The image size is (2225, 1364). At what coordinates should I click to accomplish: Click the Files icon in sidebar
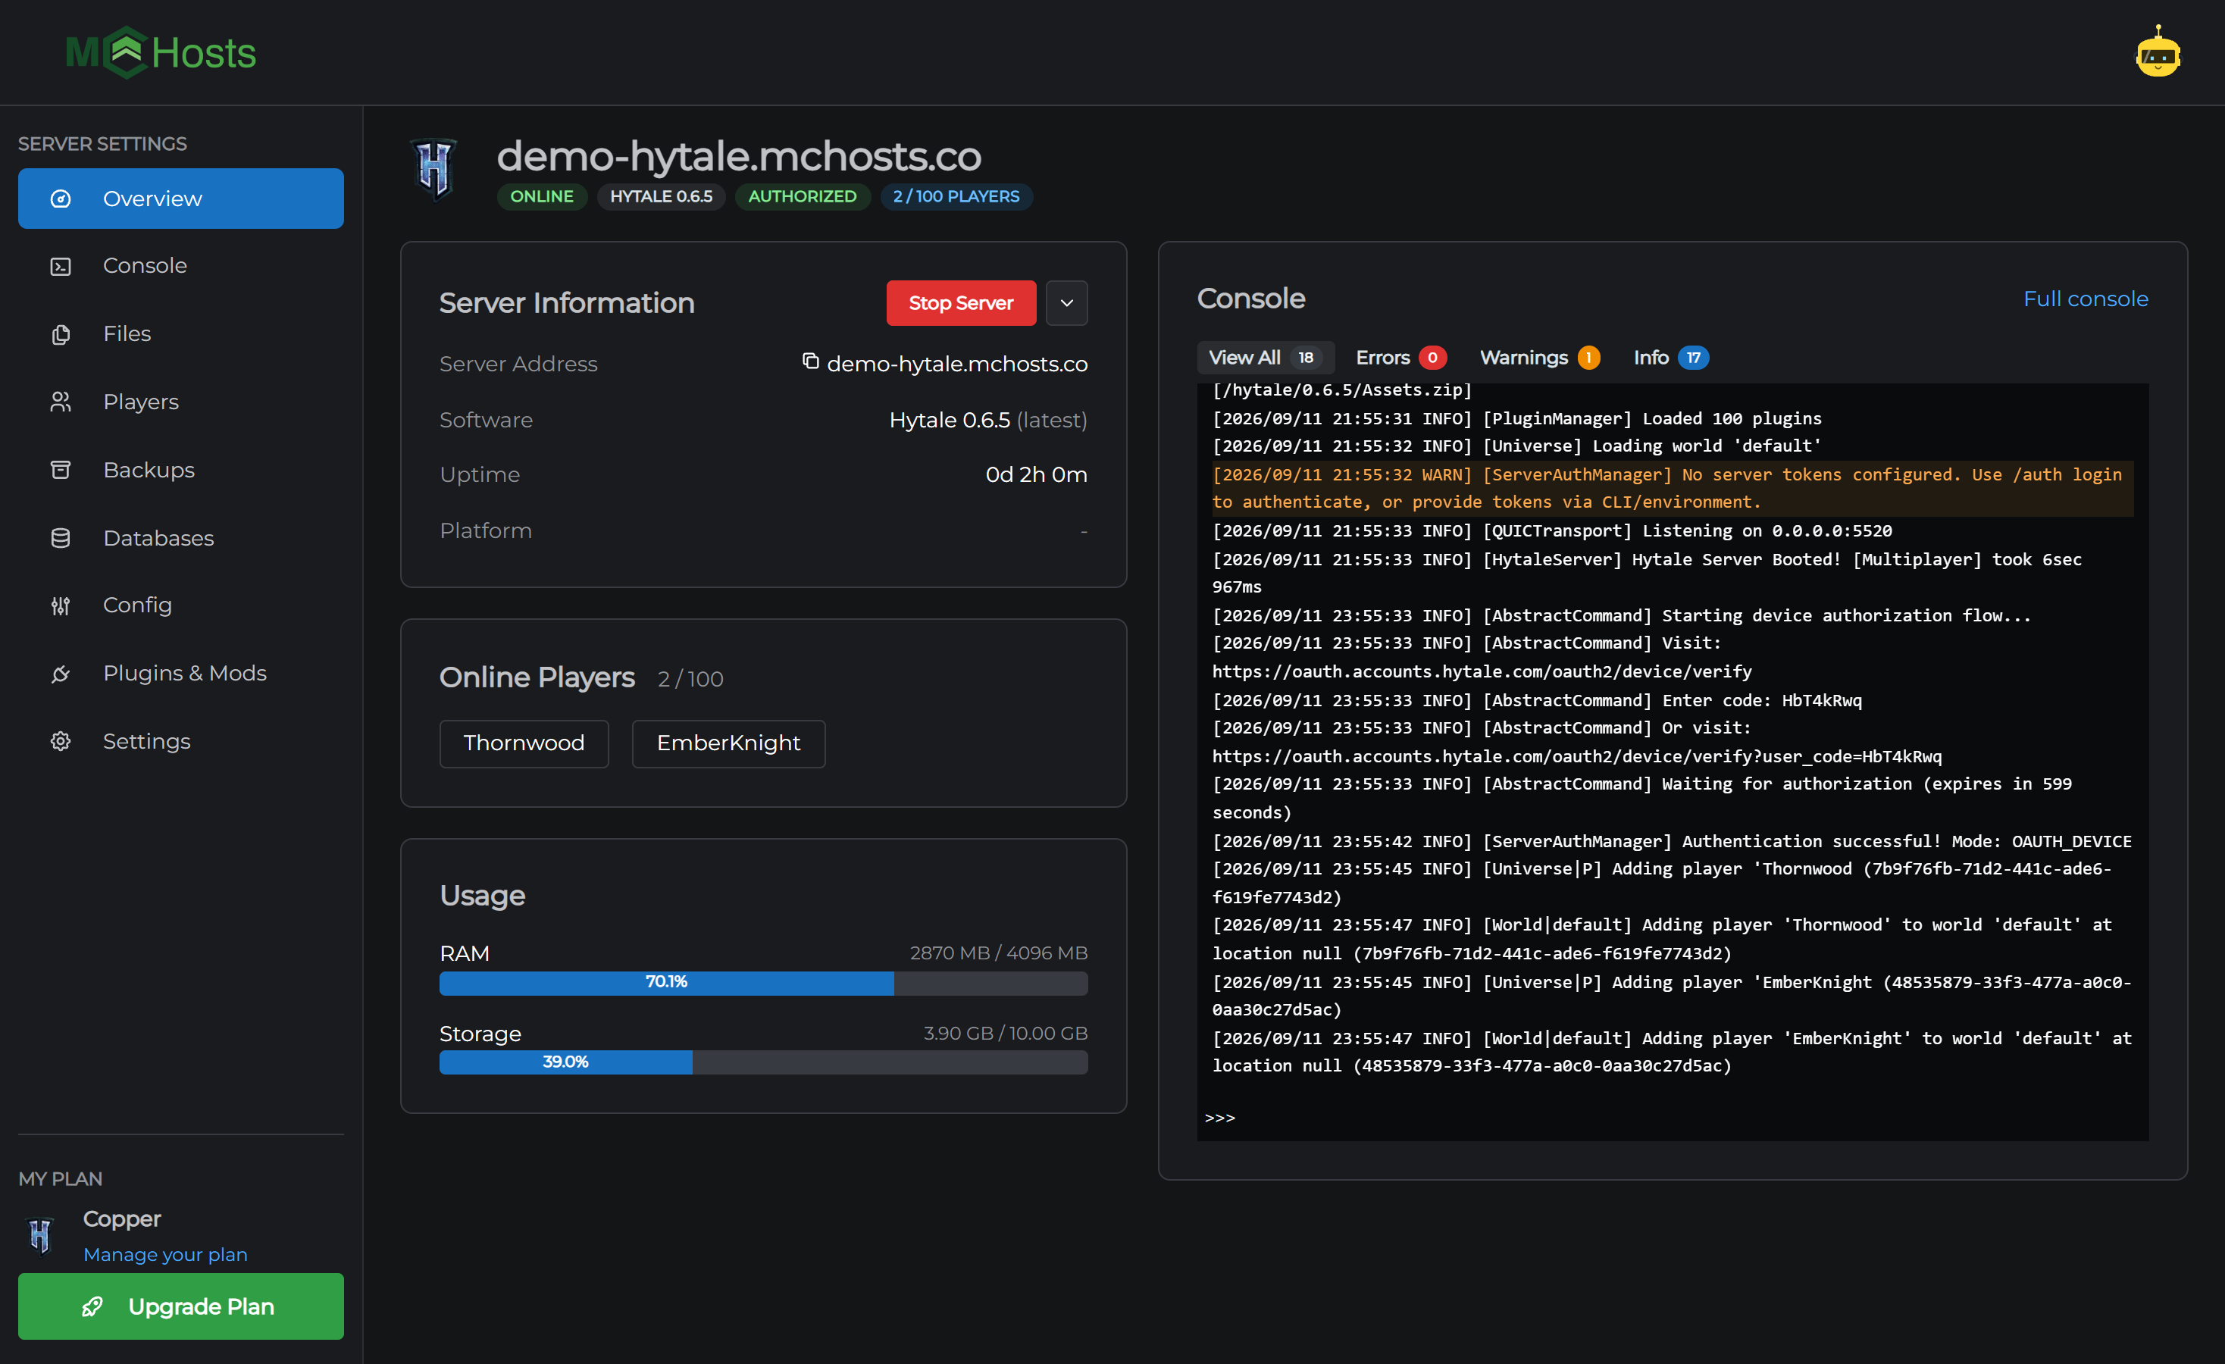61,334
